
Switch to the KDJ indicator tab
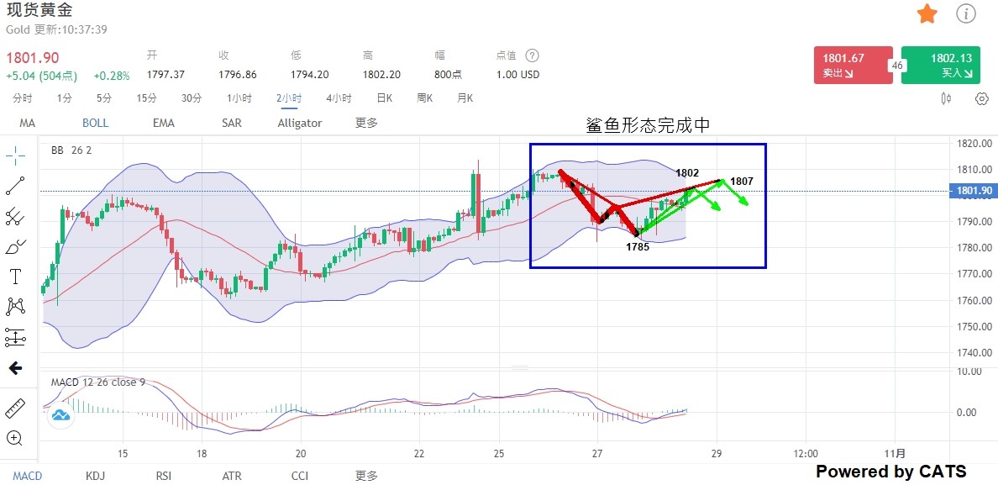point(96,476)
